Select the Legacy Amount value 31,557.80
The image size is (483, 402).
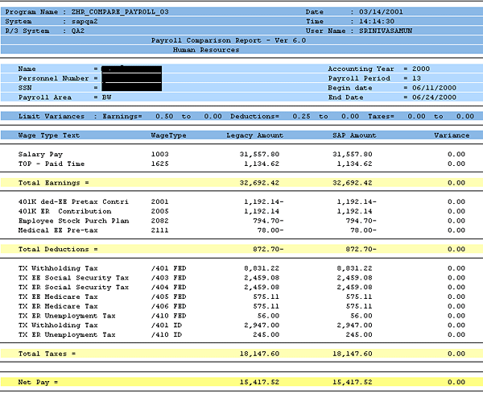(259, 153)
